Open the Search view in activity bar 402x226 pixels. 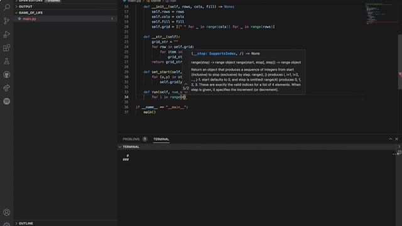(x=7, y=7)
